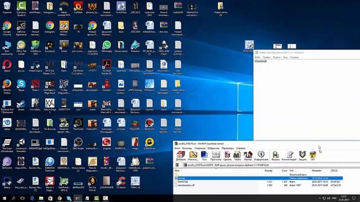
Task: Click the up-one-level button in WinRAR address bar
Action: tap(177, 165)
